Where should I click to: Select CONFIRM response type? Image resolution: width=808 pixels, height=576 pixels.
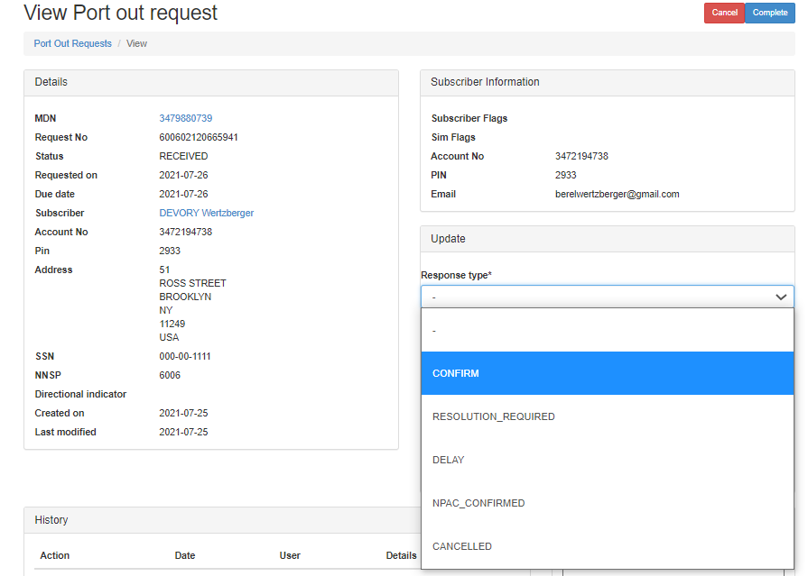coord(607,374)
